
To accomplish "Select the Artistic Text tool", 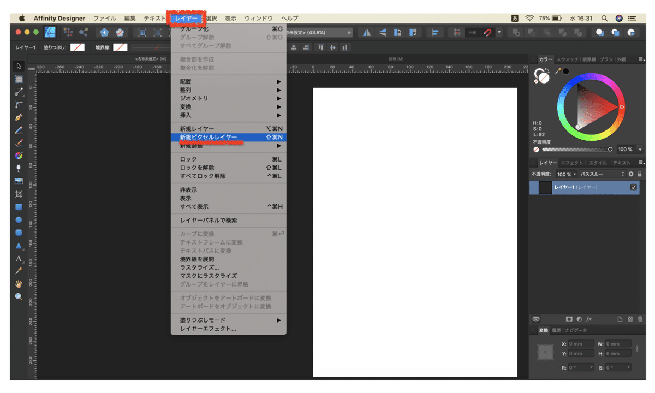I will point(19,258).
